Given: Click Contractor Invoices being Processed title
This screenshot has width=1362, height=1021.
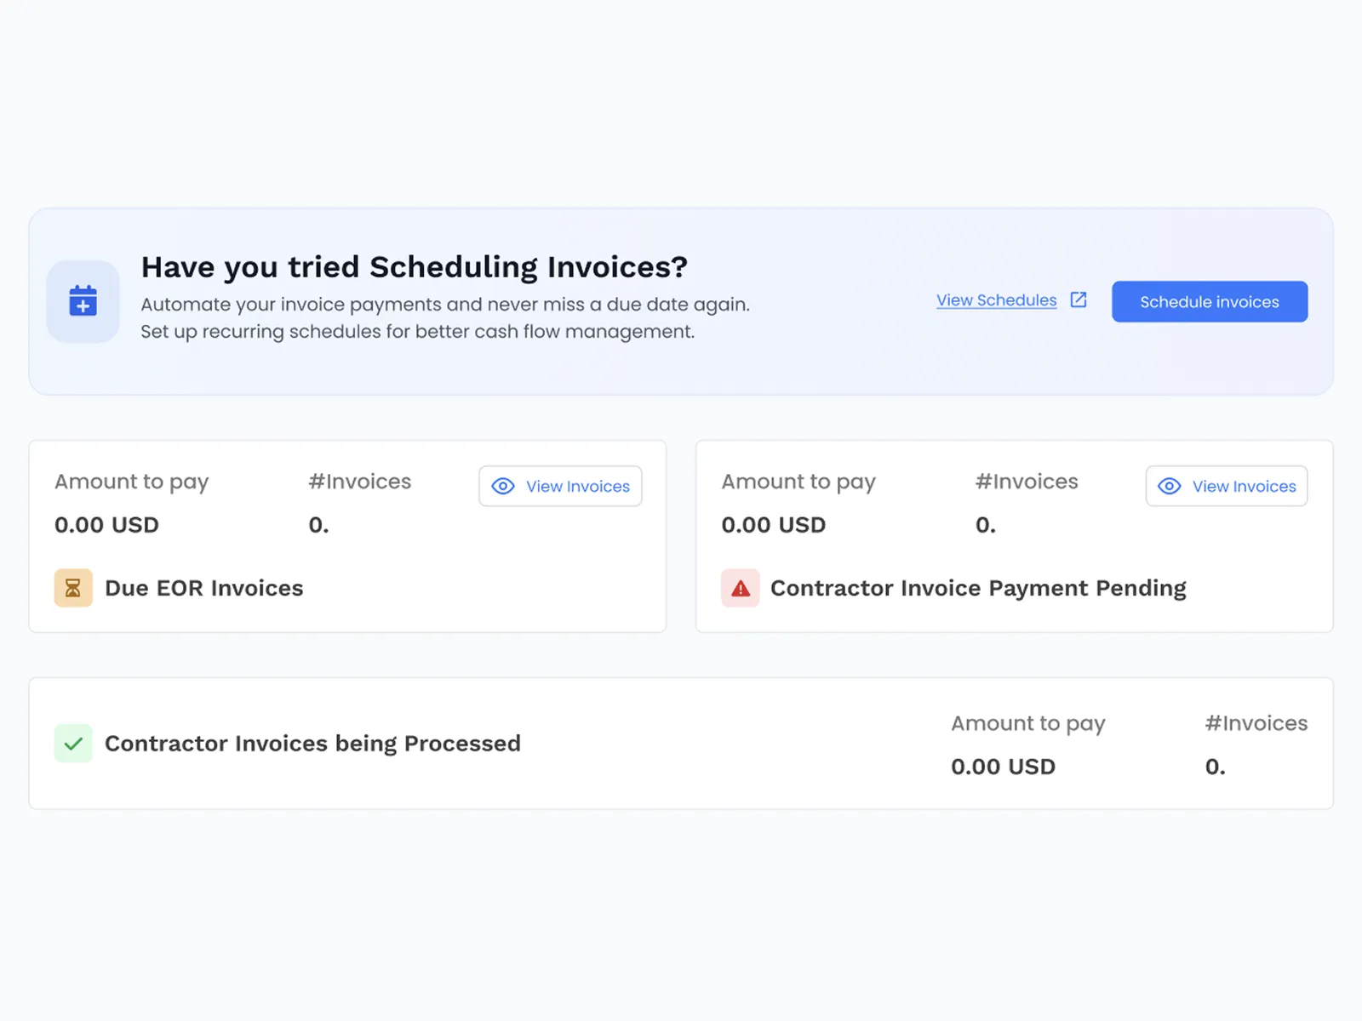Looking at the screenshot, I should tap(312, 744).
